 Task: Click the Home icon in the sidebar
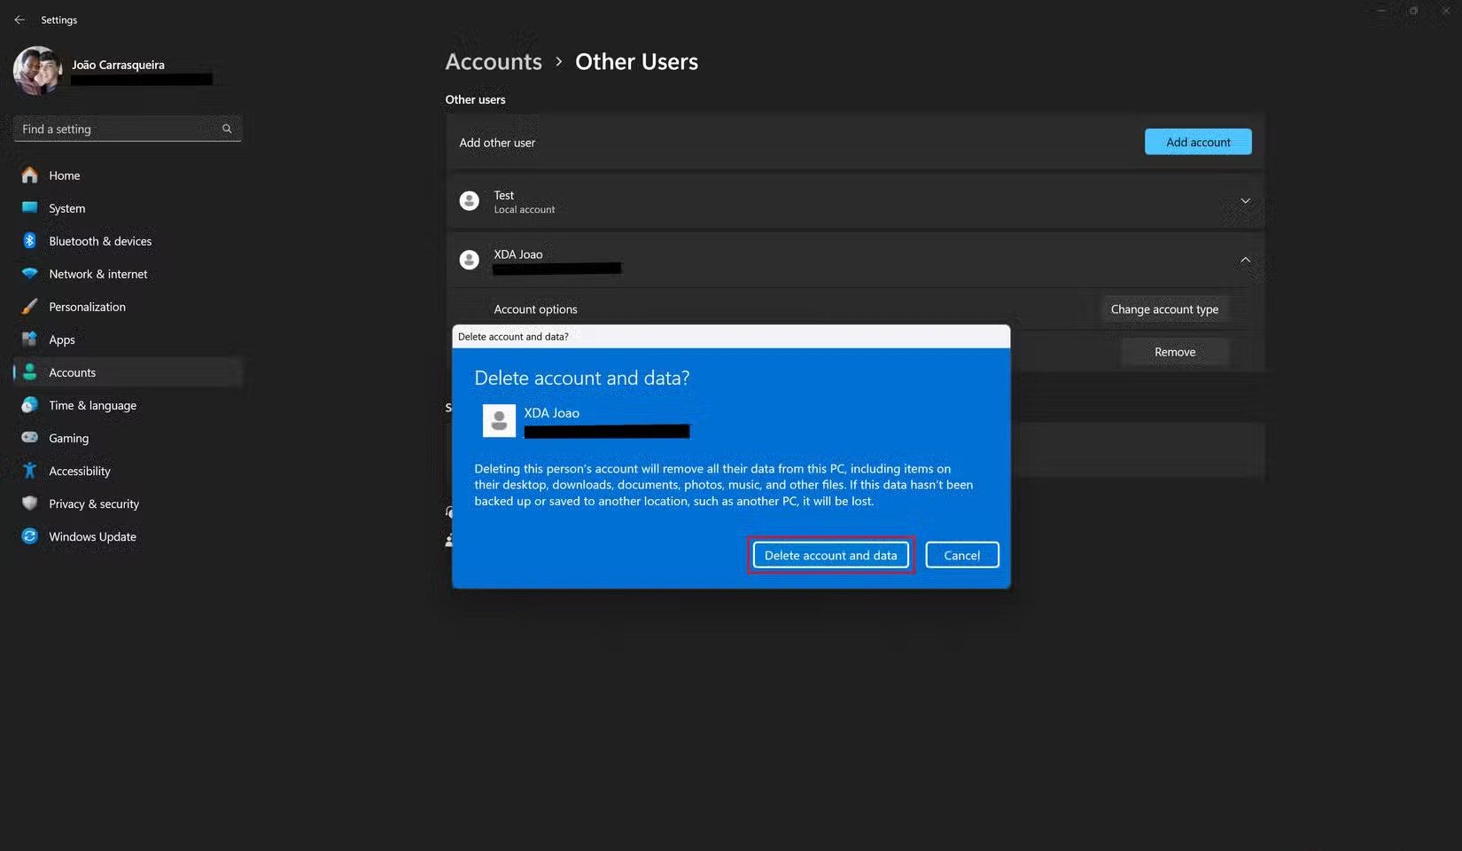pyautogui.click(x=29, y=175)
